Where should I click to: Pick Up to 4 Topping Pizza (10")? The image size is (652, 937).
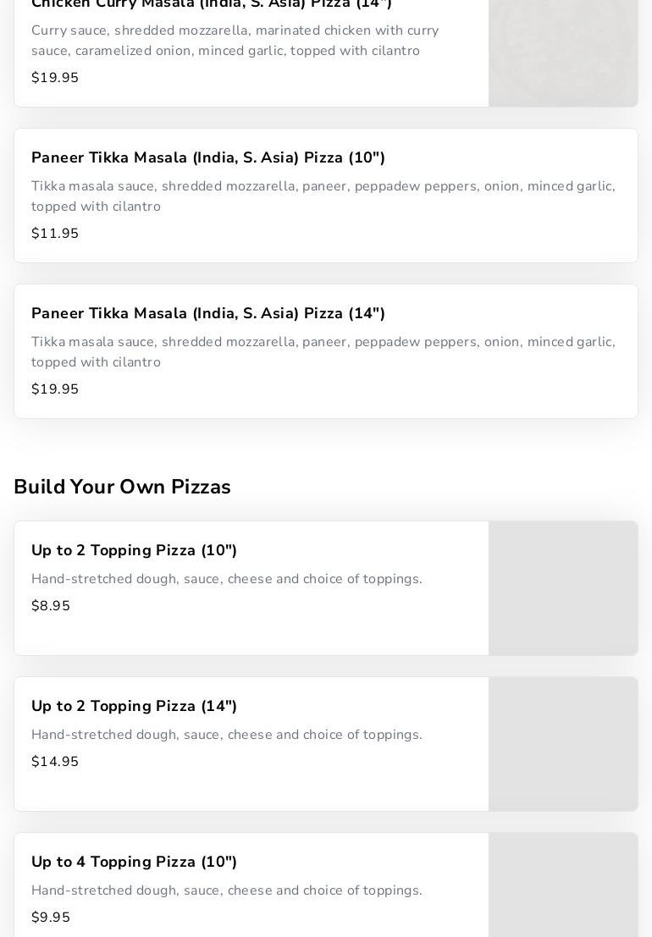[x=135, y=862]
